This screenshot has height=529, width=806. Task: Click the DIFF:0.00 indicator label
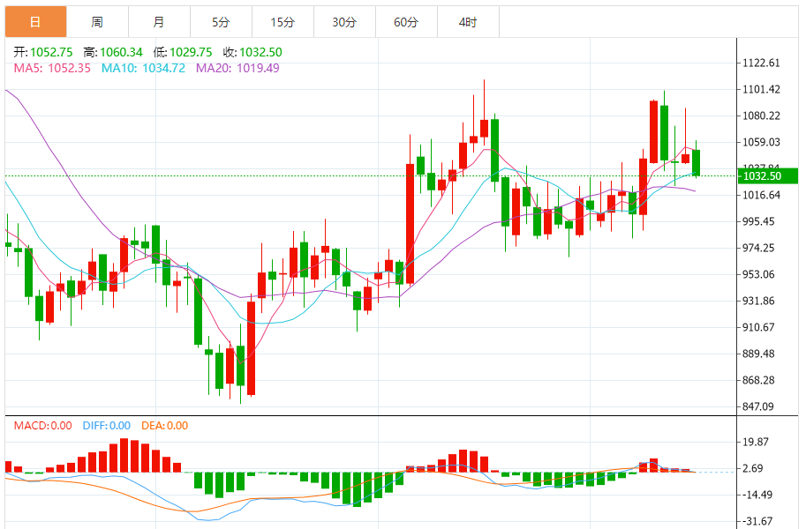point(107,426)
